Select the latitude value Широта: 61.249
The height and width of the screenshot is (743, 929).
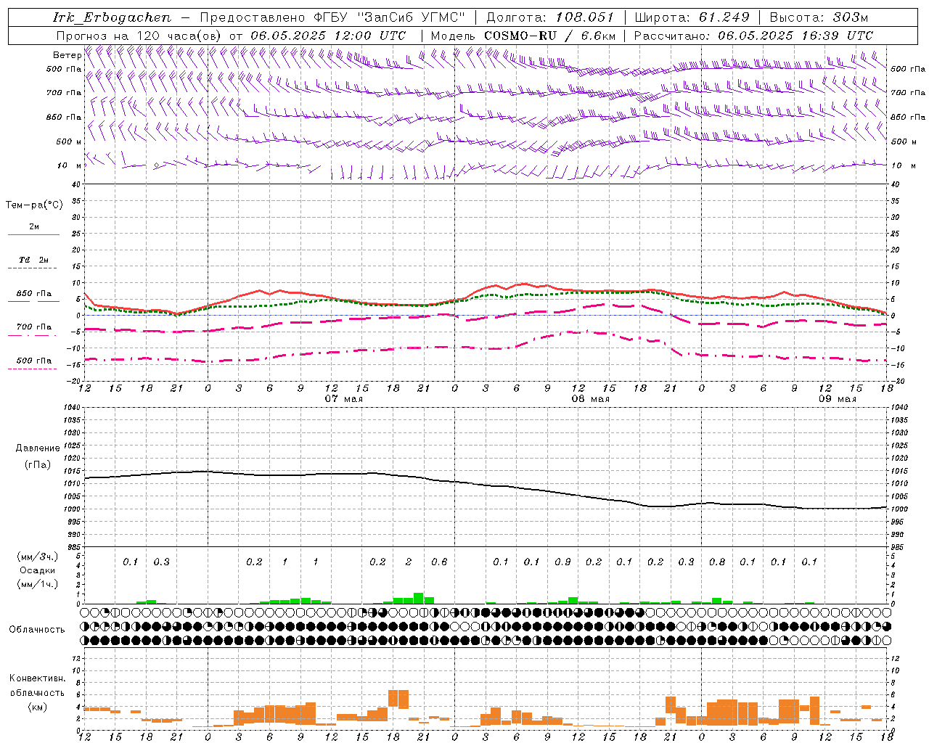coord(692,17)
